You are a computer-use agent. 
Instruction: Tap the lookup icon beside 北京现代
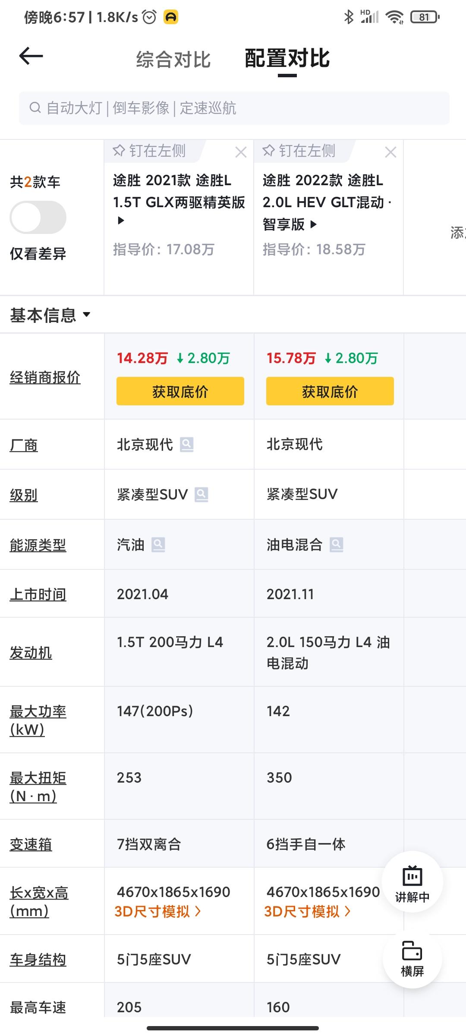click(186, 445)
